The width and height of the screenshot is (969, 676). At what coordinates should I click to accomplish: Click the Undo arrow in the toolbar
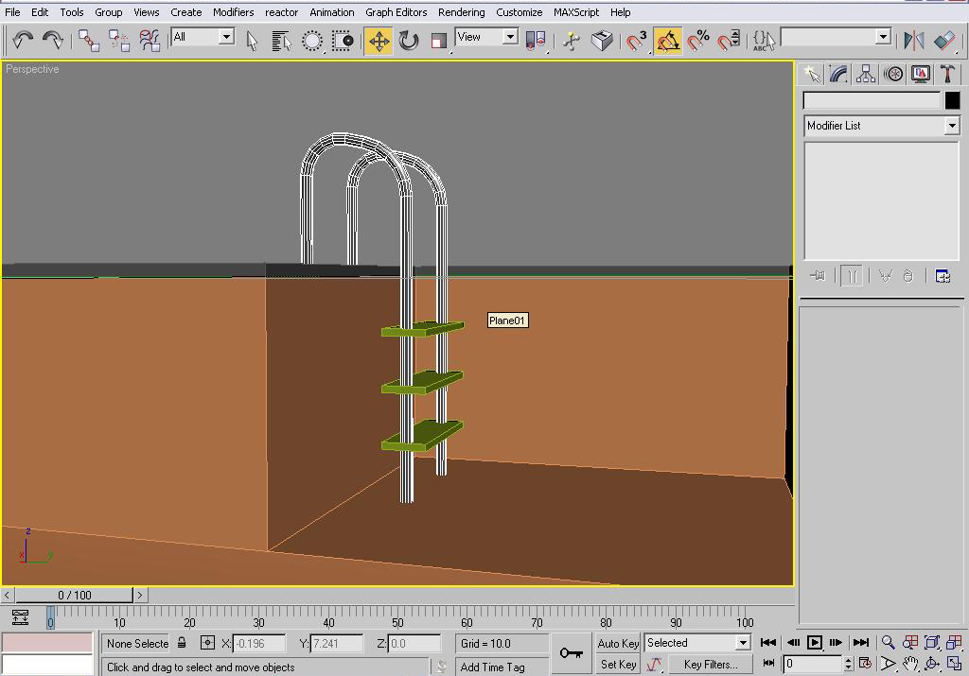coord(23,41)
